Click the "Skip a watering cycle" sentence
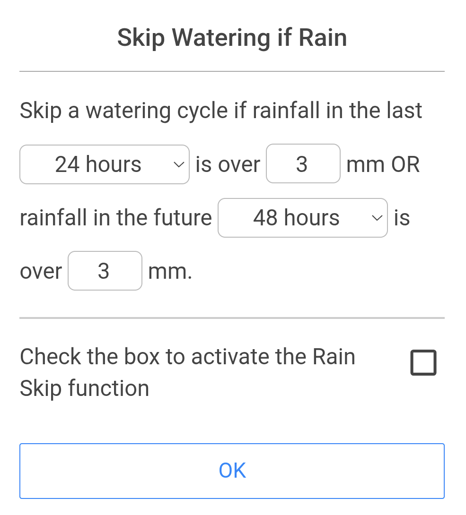 coord(220,111)
